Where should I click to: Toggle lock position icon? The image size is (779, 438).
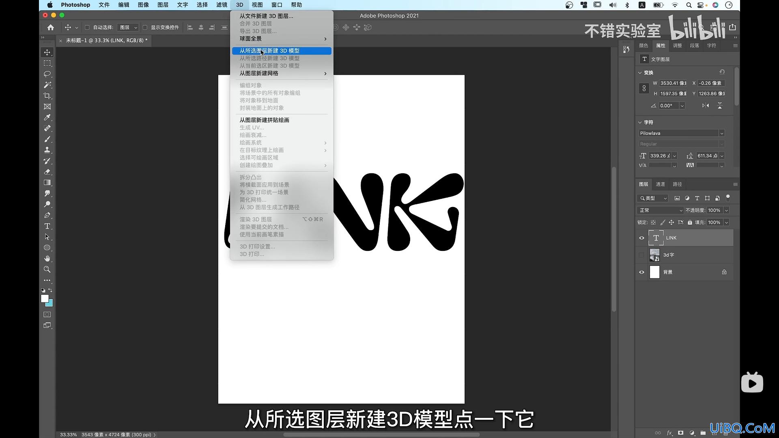671,222
